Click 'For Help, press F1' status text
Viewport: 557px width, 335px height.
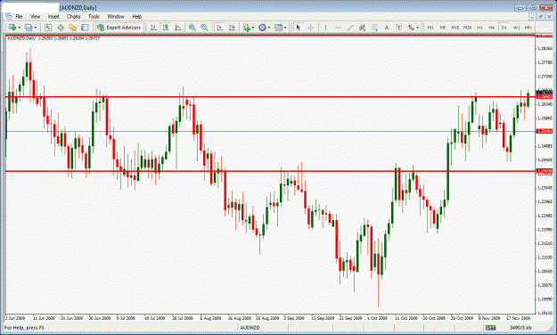tap(24, 328)
